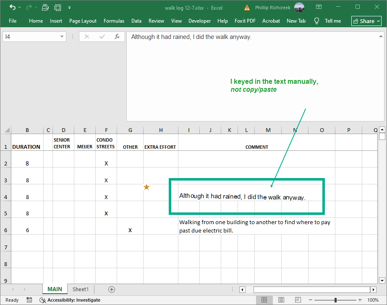The width and height of the screenshot is (387, 305).
Task: Switch to the Formulas ribbon tab
Action: point(114,21)
